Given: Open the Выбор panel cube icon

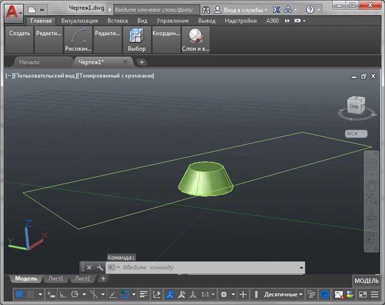Looking at the screenshot, I should (x=137, y=40).
